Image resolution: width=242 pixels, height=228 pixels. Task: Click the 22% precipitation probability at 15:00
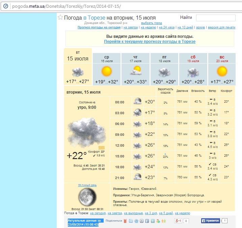tap(165, 157)
